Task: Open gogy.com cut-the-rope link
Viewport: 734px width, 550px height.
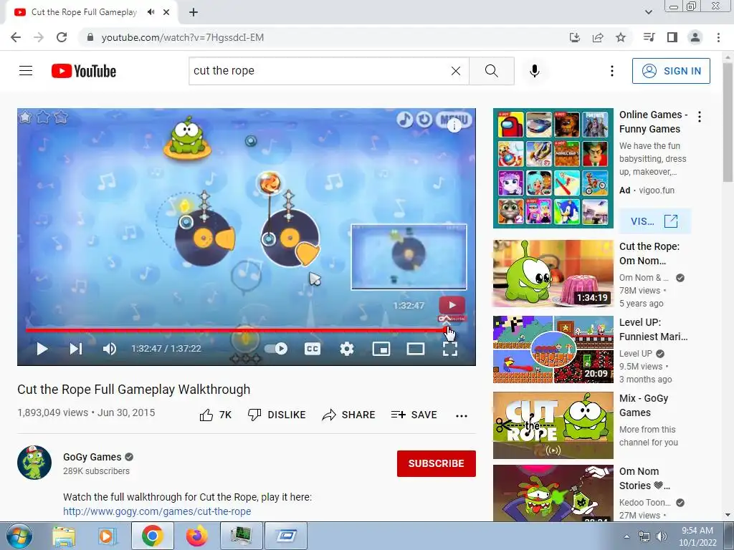Action: click(157, 511)
